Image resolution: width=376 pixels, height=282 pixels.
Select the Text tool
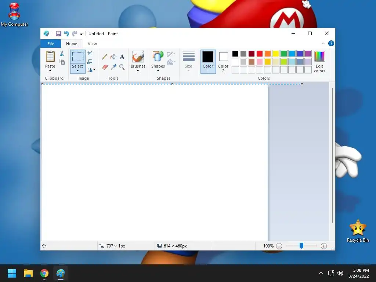pyautogui.click(x=122, y=57)
